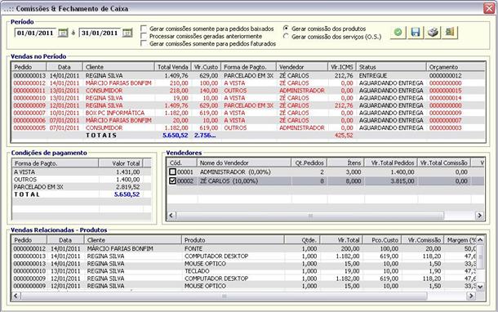This screenshot has width=498, height=312.
Task: Click the exit door icon
Action: 450,32
